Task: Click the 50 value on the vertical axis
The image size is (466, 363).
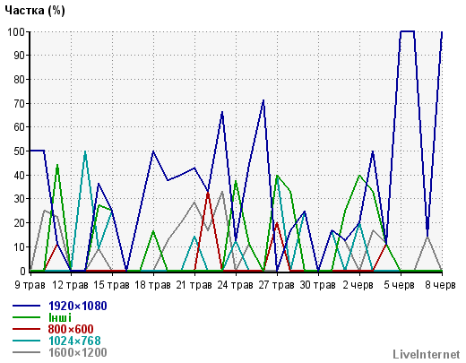Action: [x=20, y=151]
